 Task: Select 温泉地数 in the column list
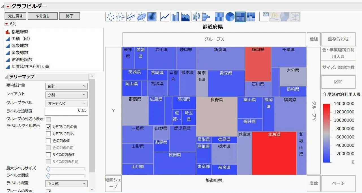[20, 45]
